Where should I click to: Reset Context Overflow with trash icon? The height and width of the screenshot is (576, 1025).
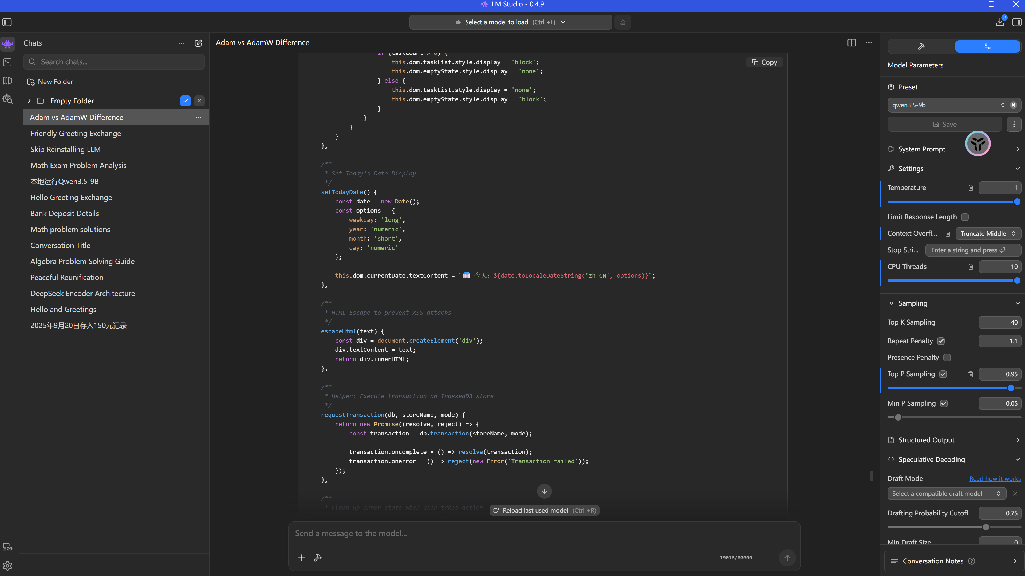[948, 234]
